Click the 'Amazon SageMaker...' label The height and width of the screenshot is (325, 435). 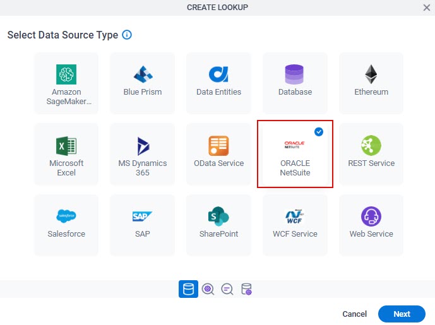pyautogui.click(x=69, y=97)
